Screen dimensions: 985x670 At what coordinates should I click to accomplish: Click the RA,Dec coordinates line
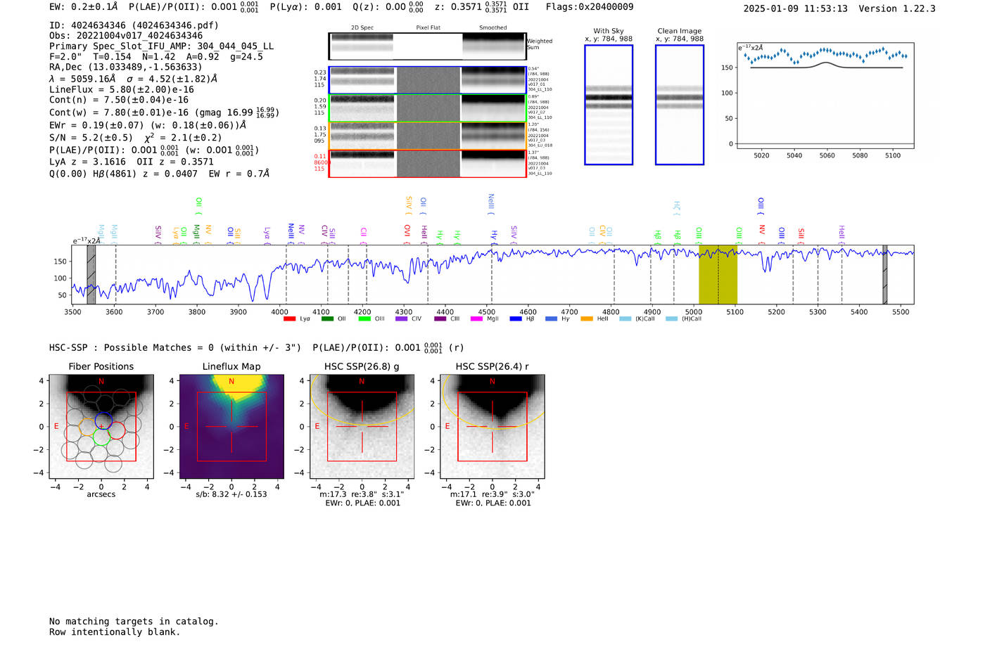(126, 67)
